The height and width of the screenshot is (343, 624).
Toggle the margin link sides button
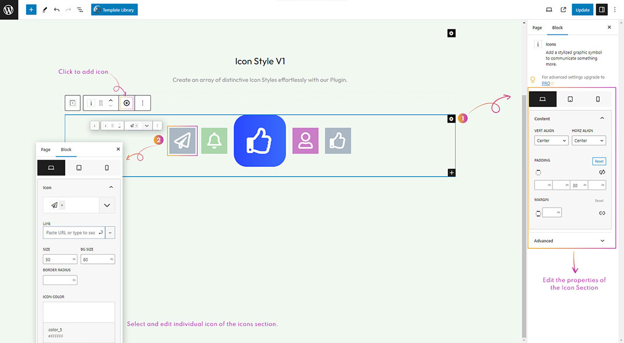[601, 213]
